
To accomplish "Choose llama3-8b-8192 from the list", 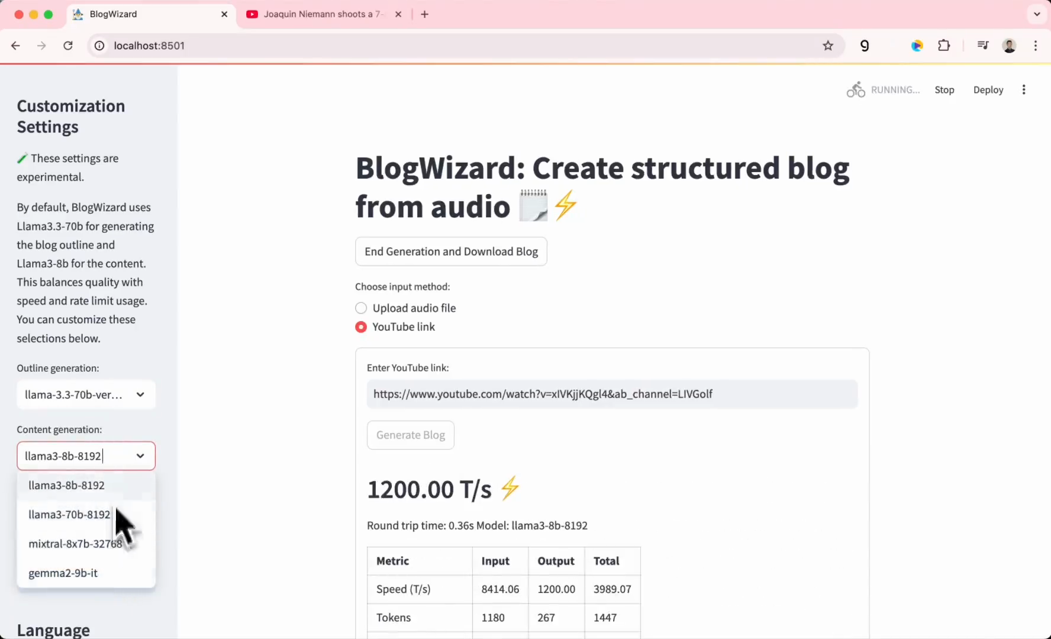I will click(86, 485).
